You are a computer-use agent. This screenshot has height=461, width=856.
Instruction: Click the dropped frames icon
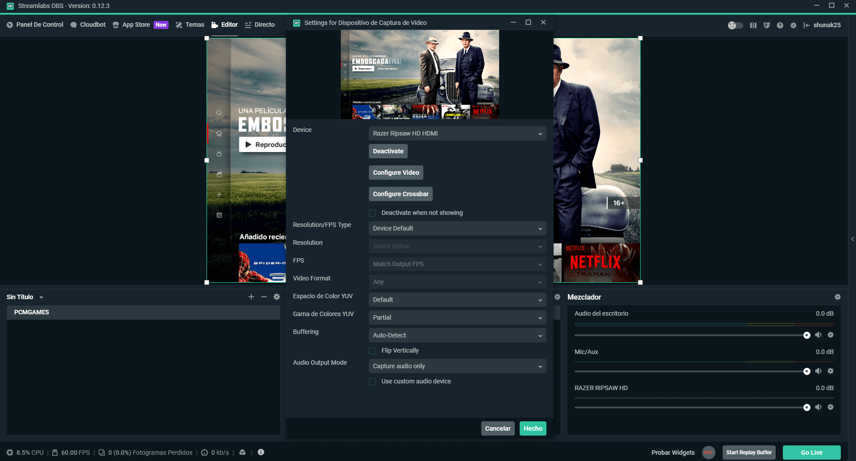pyautogui.click(x=102, y=453)
